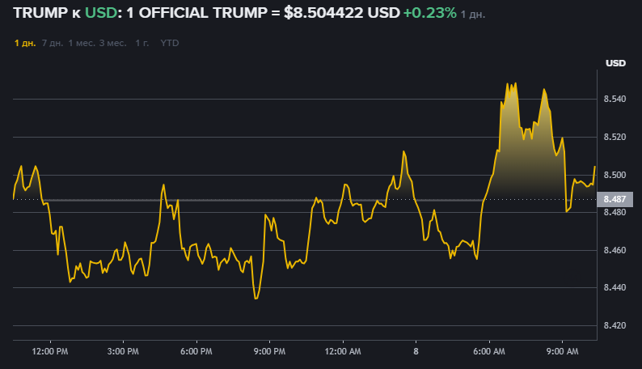The height and width of the screenshot is (369, 642).
Task: Click the +0.23% change value
Action: pyautogui.click(x=430, y=13)
